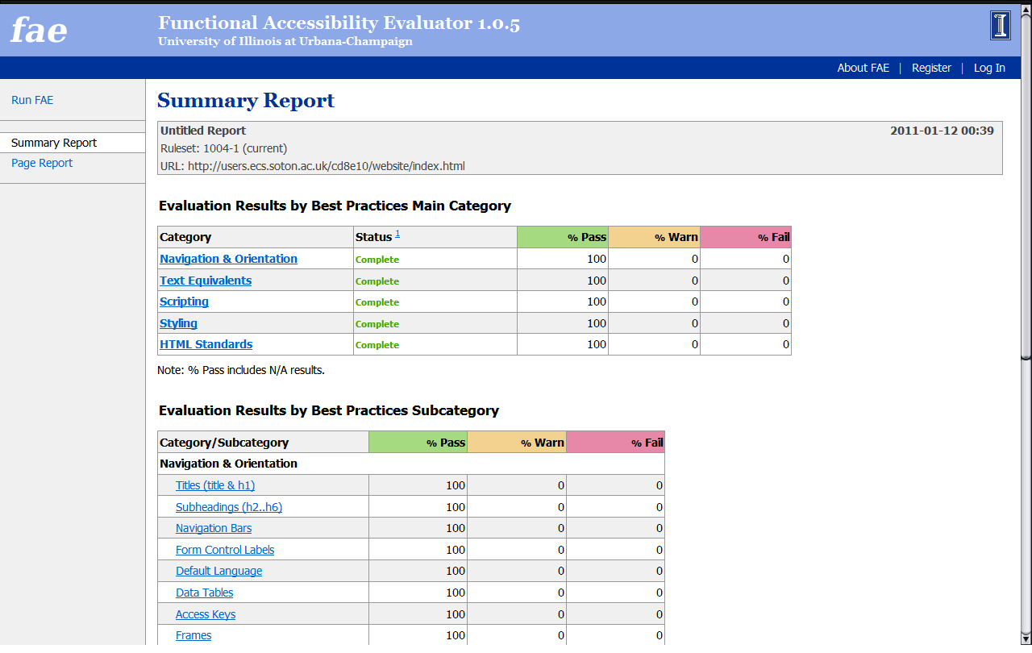Click Complete status for HTML Standards
The width and height of the screenshot is (1032, 653).
coord(377,345)
